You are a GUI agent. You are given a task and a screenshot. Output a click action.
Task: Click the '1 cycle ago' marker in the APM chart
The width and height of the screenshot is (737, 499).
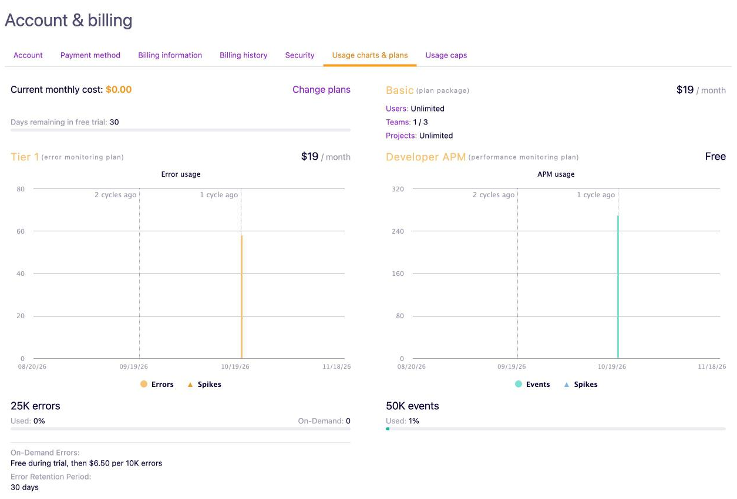tap(596, 195)
